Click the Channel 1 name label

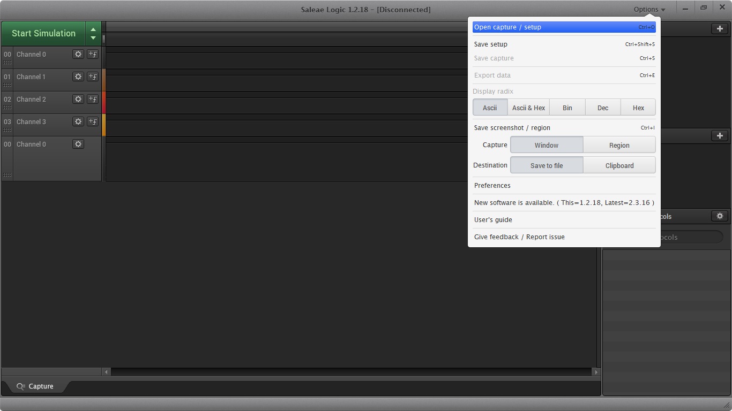31,77
